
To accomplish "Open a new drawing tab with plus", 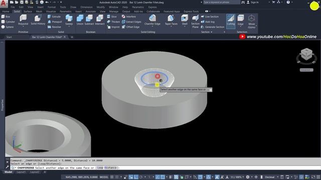I will (72, 37).
